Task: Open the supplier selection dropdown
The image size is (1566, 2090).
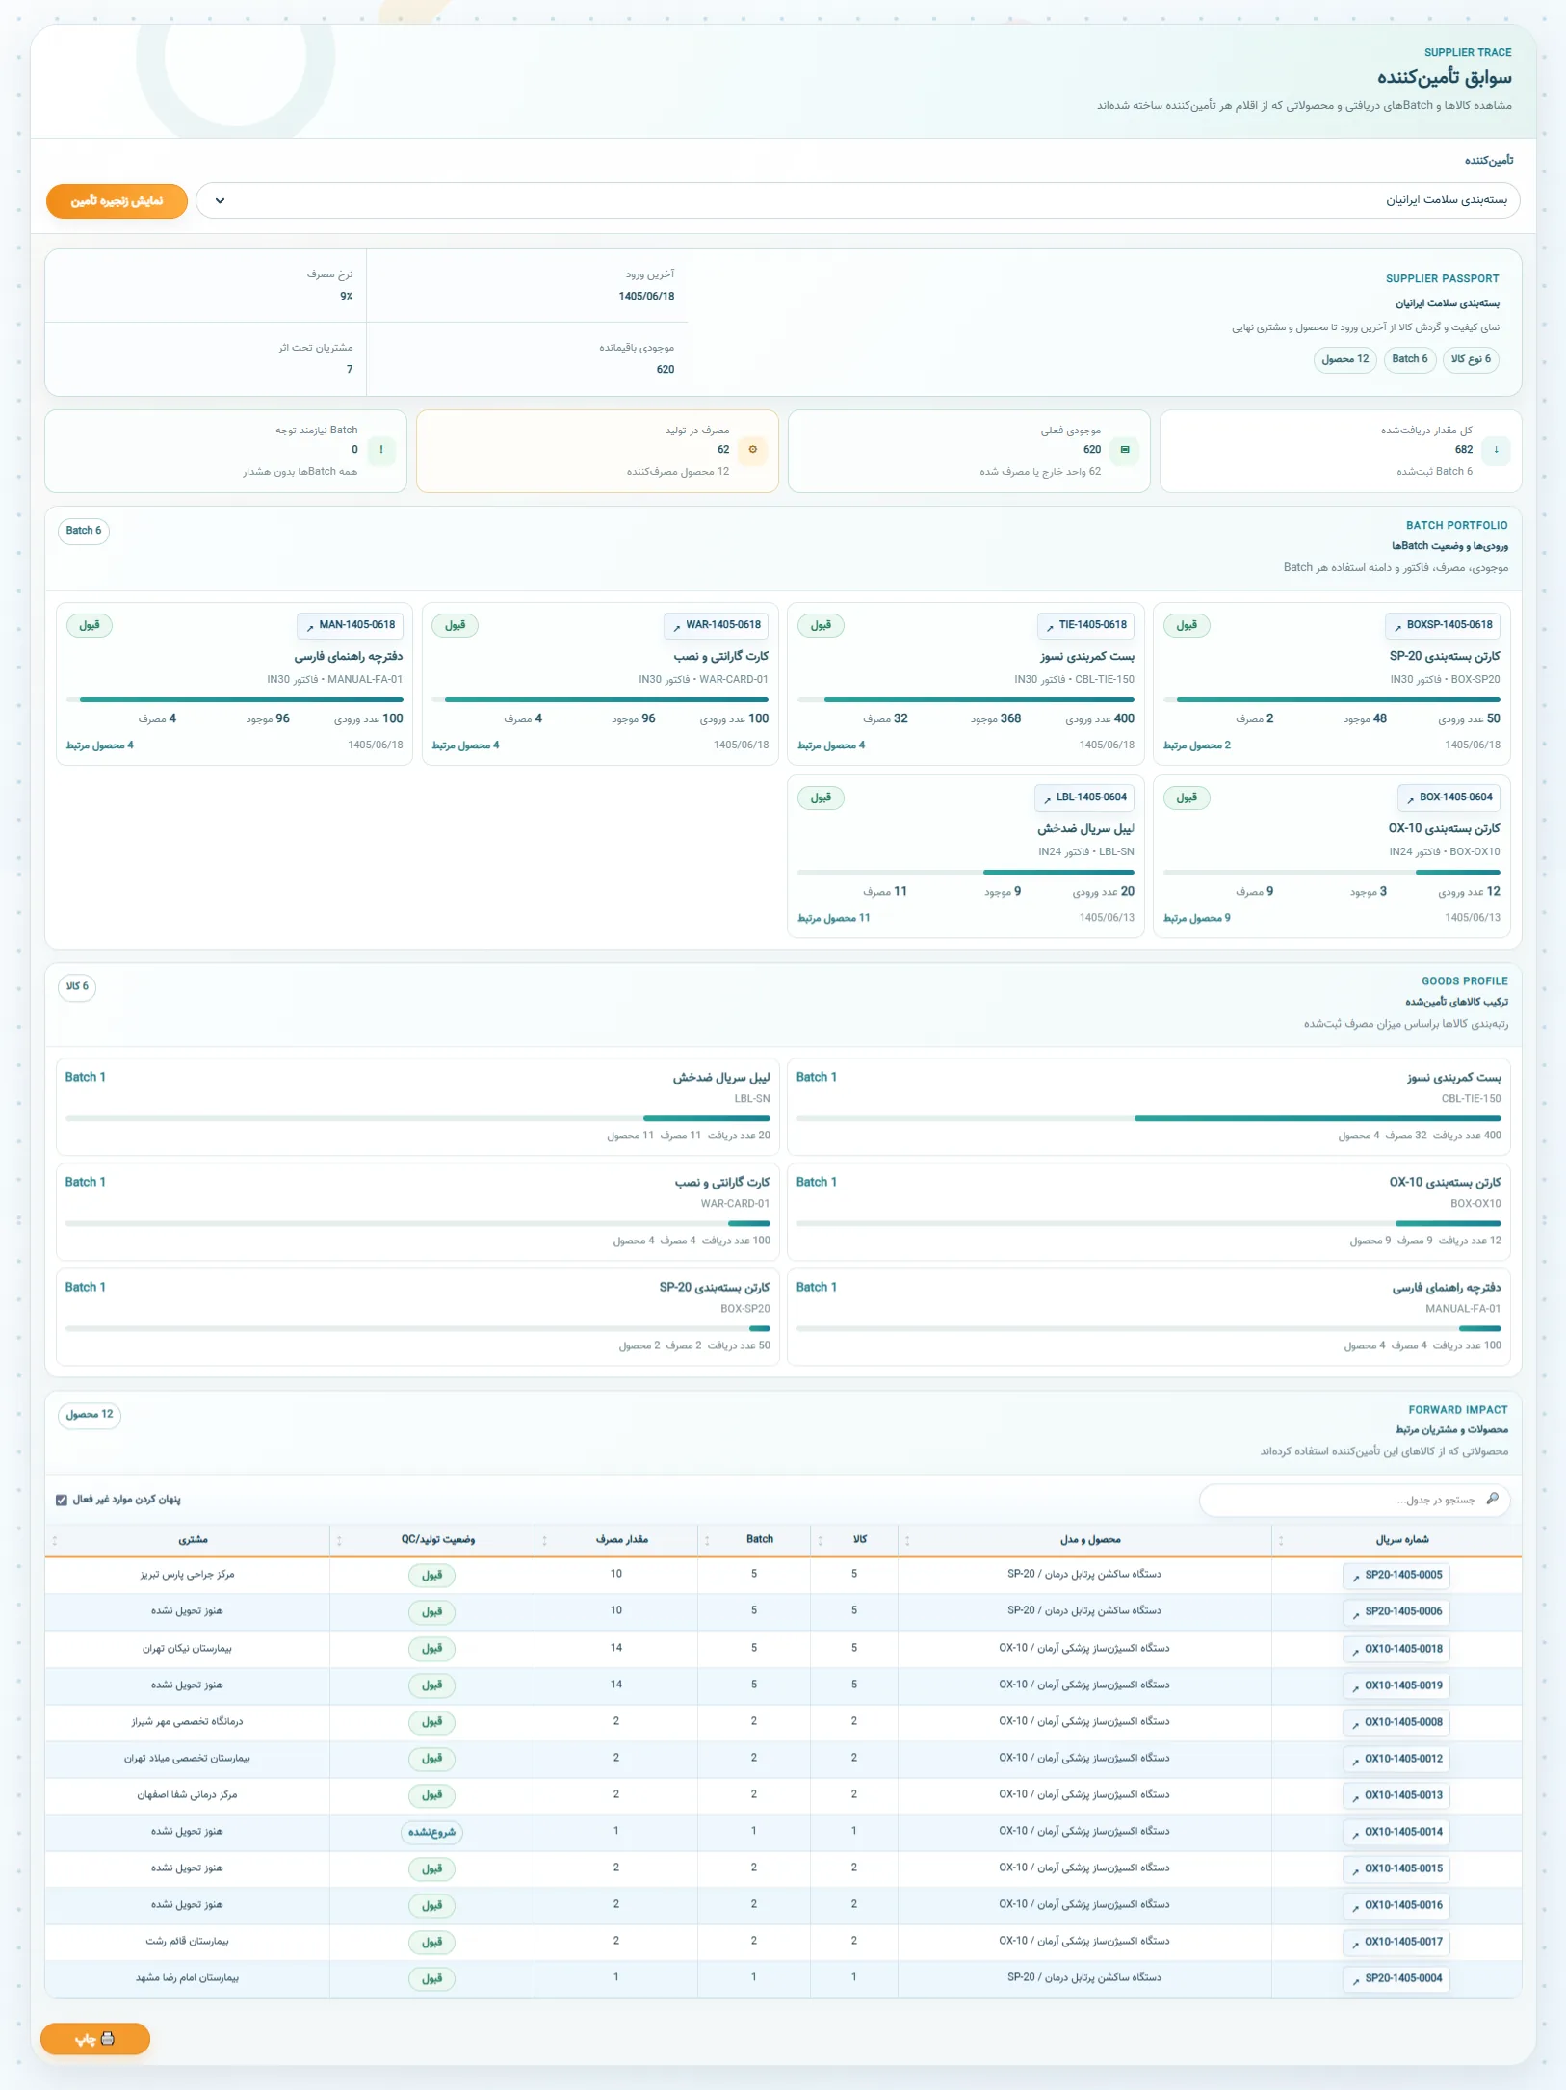Action: click(857, 200)
